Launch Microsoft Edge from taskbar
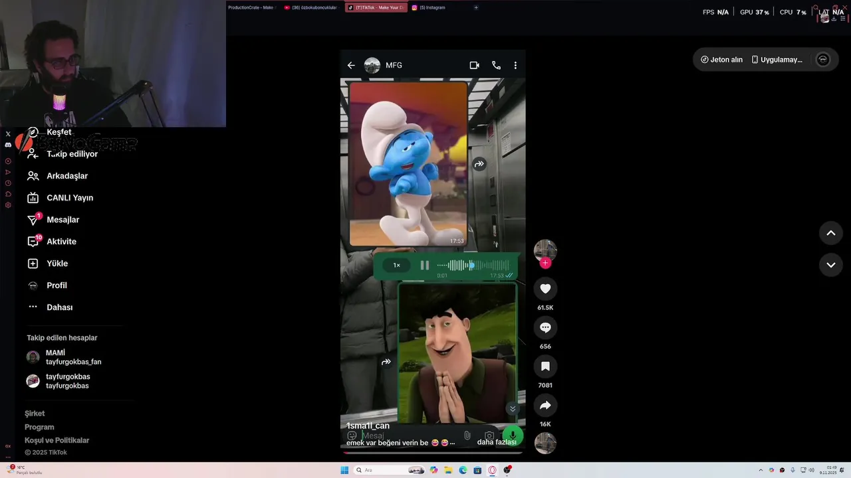The image size is (851, 478). pos(463,470)
